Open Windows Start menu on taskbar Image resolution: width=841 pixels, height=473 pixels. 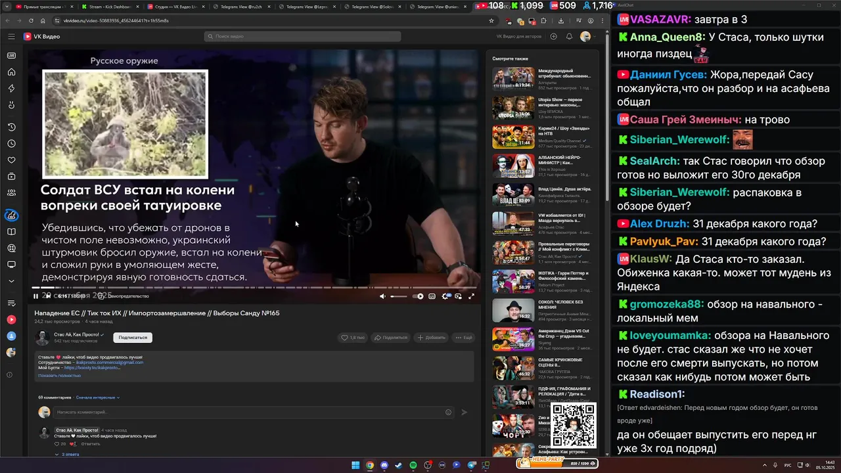pyautogui.click(x=355, y=465)
